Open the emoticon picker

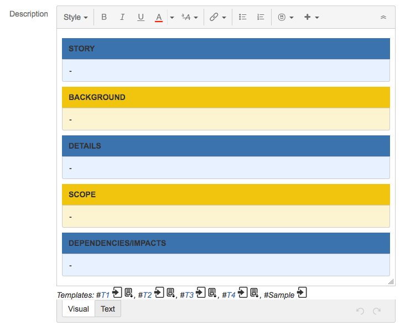point(285,17)
